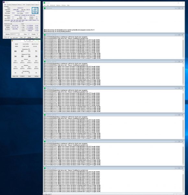Click the Tools button in CPU-Z
Image resolution: width=188 pixels, height=195 pixels.
(21, 38)
